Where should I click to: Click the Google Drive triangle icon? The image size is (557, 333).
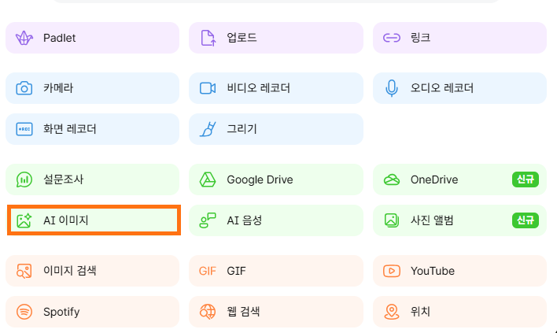(x=208, y=179)
